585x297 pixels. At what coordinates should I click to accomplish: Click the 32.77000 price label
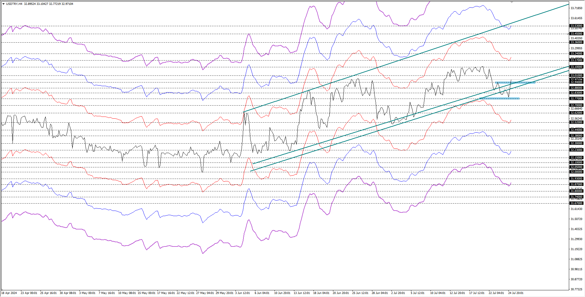(576, 99)
